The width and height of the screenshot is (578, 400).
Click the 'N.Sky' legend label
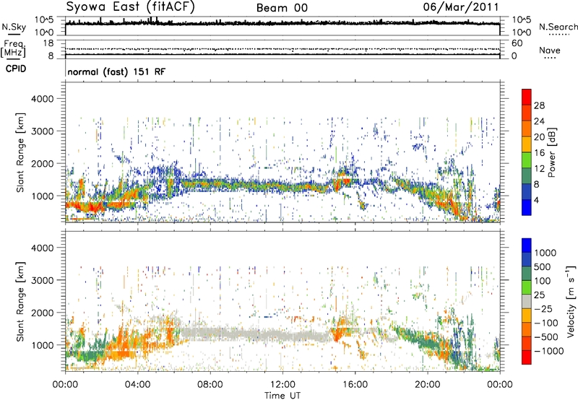pyautogui.click(x=14, y=27)
